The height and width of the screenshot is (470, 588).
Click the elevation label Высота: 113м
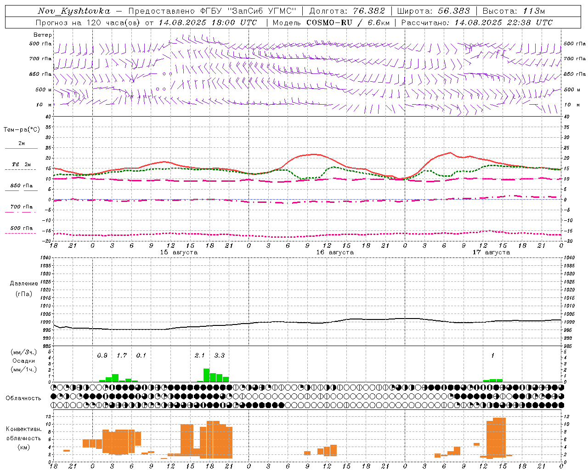[x=514, y=11]
